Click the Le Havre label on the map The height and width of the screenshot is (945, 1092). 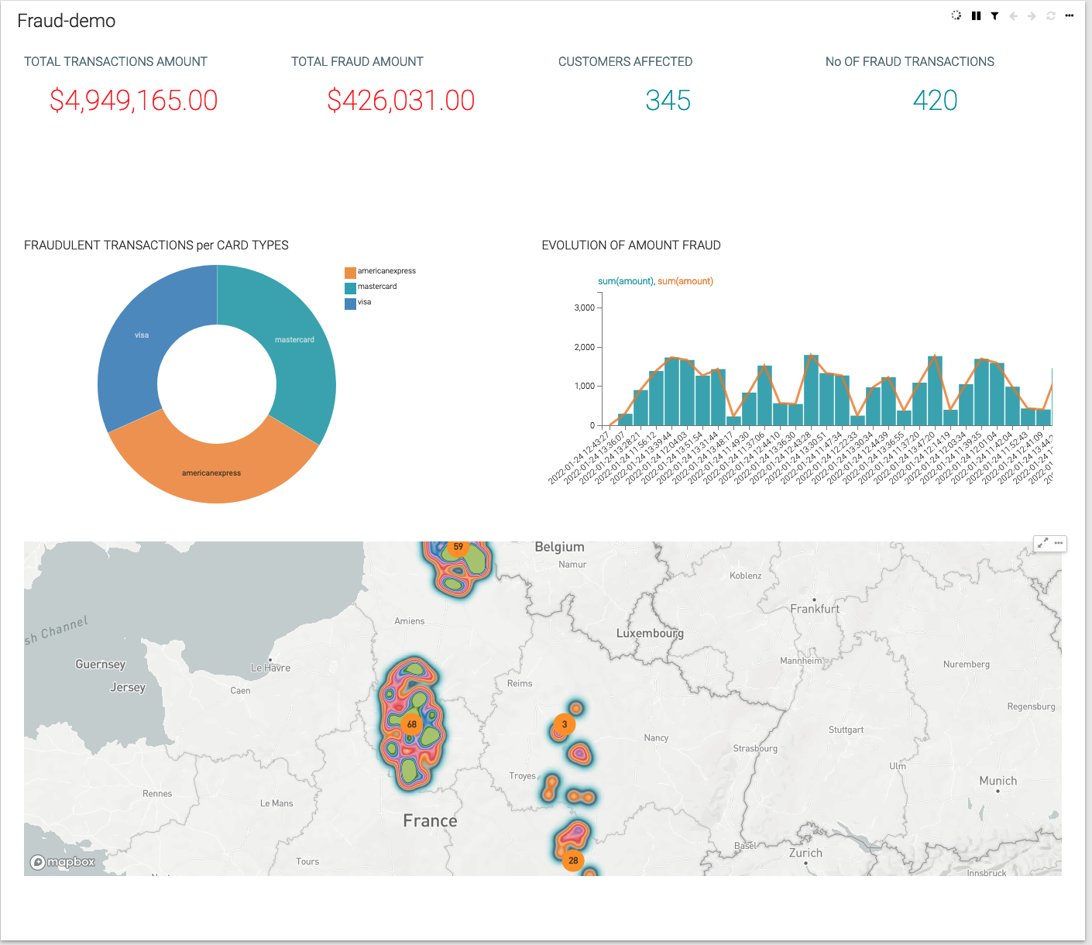click(271, 668)
